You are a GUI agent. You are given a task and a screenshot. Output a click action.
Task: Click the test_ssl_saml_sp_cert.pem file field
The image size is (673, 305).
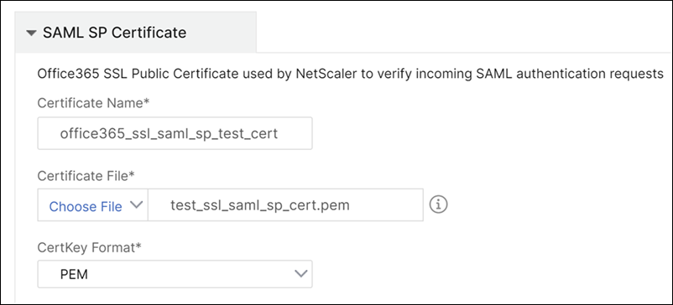(x=285, y=205)
